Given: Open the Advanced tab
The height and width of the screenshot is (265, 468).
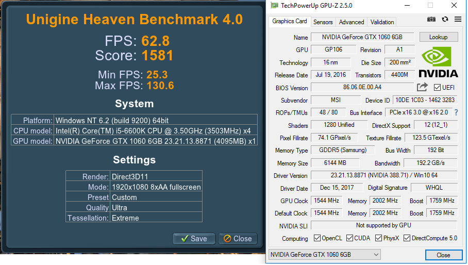Looking at the screenshot, I should click(x=352, y=22).
